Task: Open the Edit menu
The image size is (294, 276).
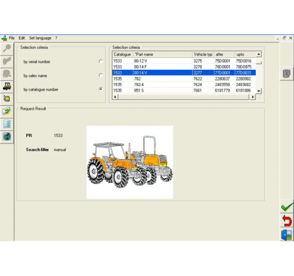Action: click(x=22, y=38)
